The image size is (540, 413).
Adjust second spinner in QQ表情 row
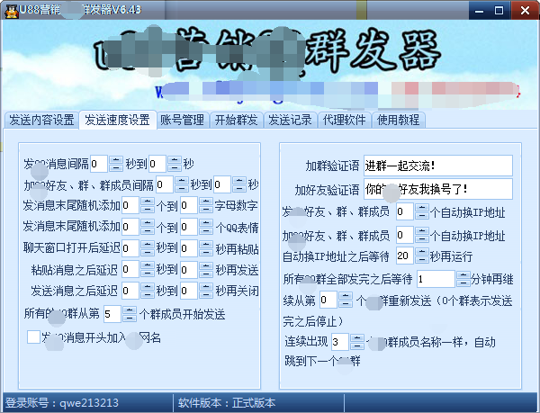tap(206, 227)
